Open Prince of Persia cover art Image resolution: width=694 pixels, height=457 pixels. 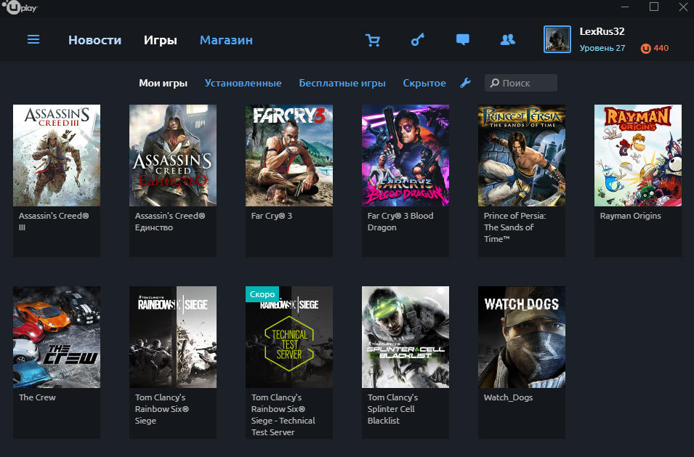[522, 155]
